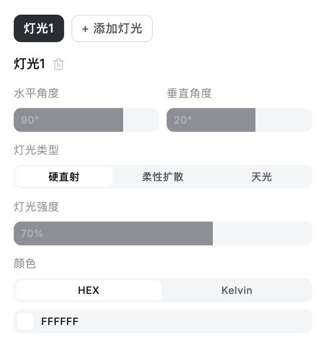Click the unfilled end of 水平角度 slider

141,120
